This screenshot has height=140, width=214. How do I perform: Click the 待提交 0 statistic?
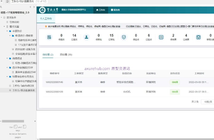62,37
